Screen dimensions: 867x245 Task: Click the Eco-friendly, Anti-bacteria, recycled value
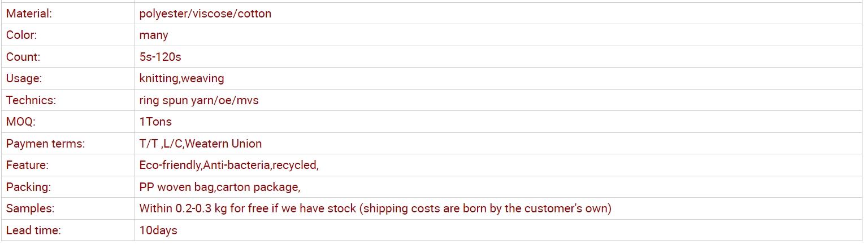(229, 165)
